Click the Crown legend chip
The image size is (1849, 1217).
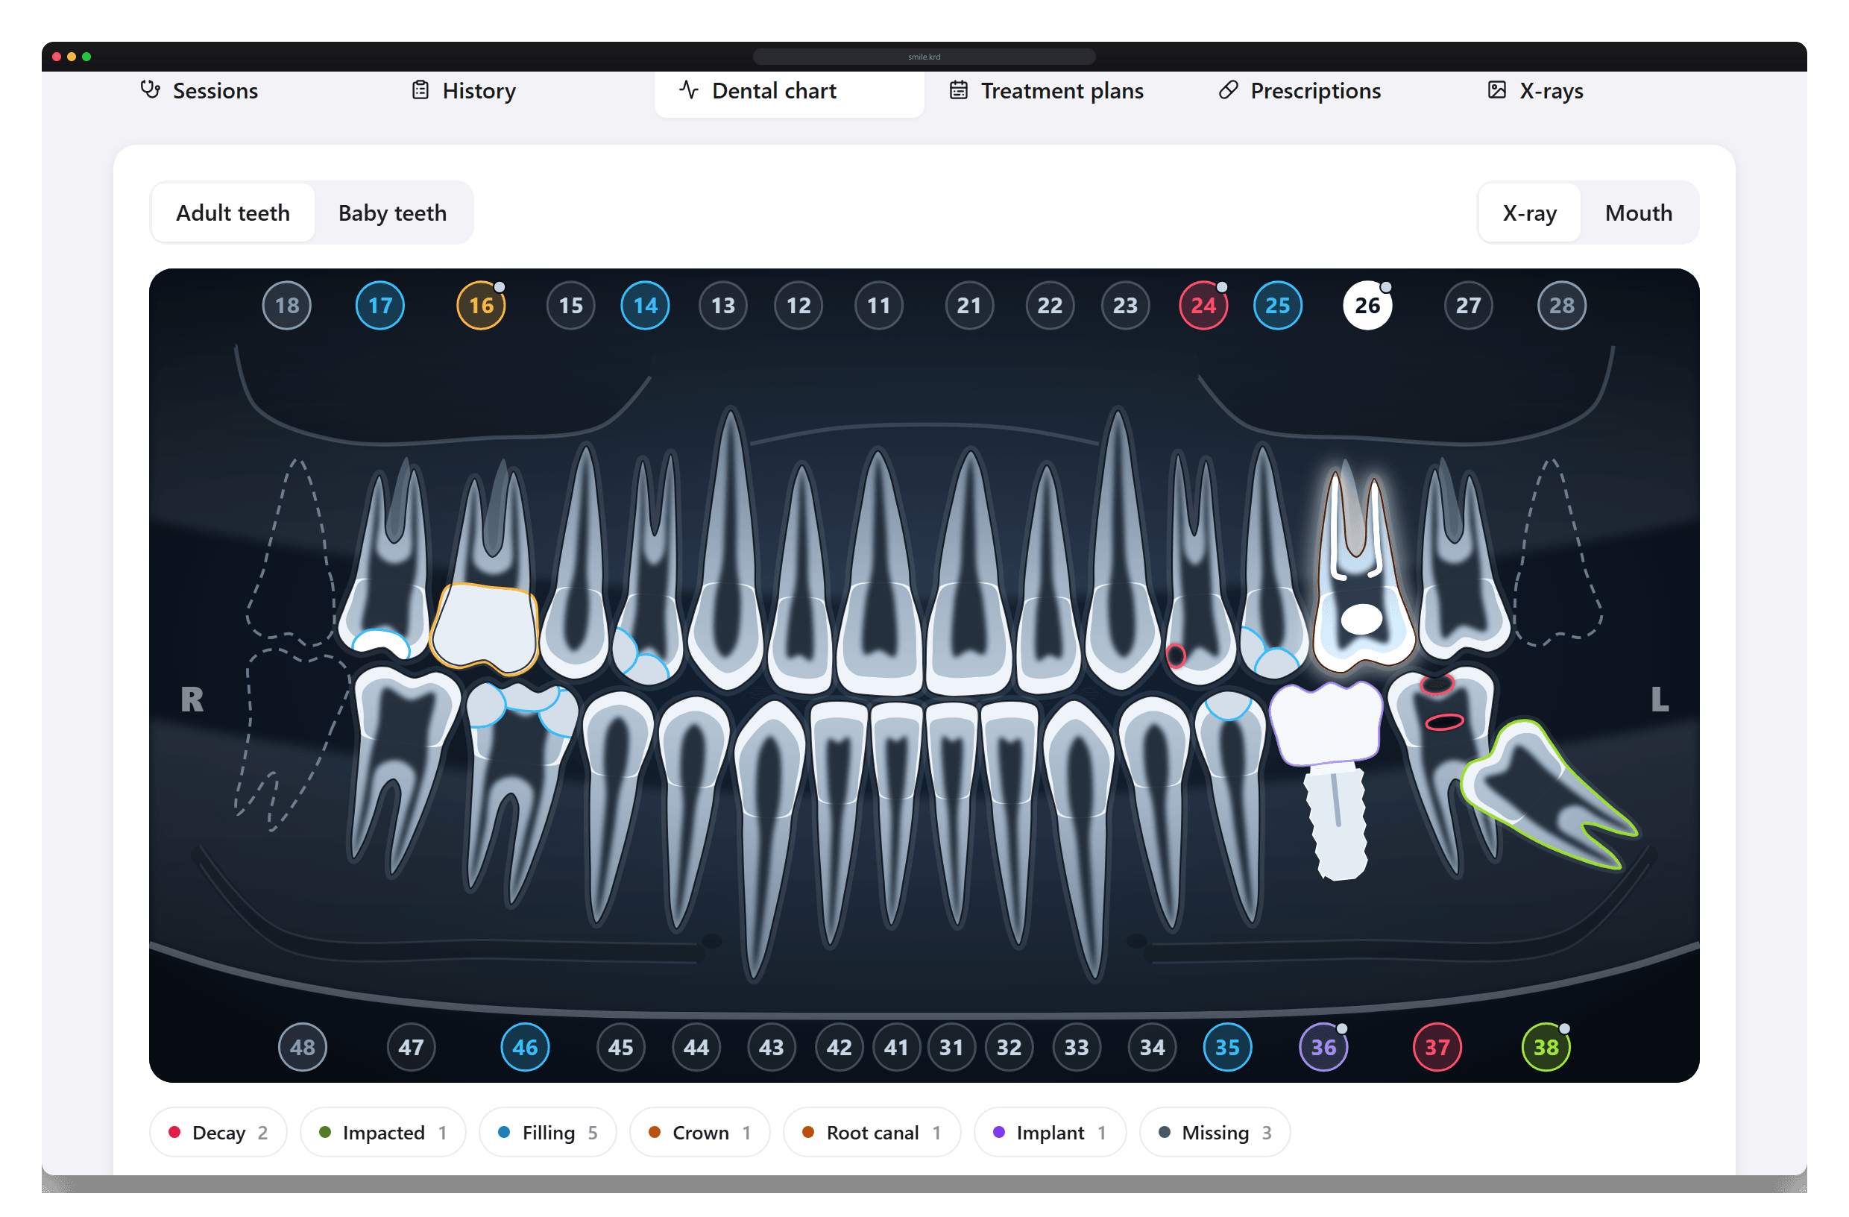[700, 1132]
